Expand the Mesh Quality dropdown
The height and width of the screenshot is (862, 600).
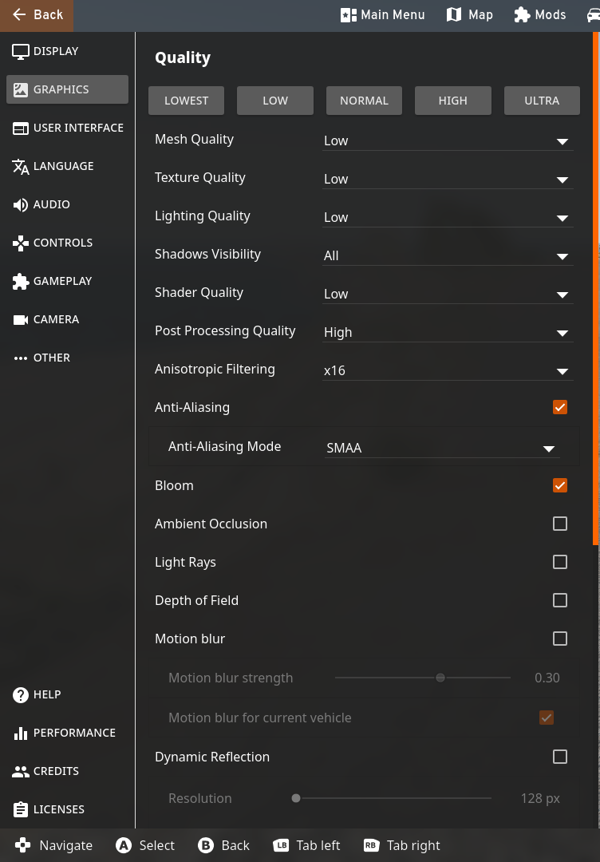[448, 140]
